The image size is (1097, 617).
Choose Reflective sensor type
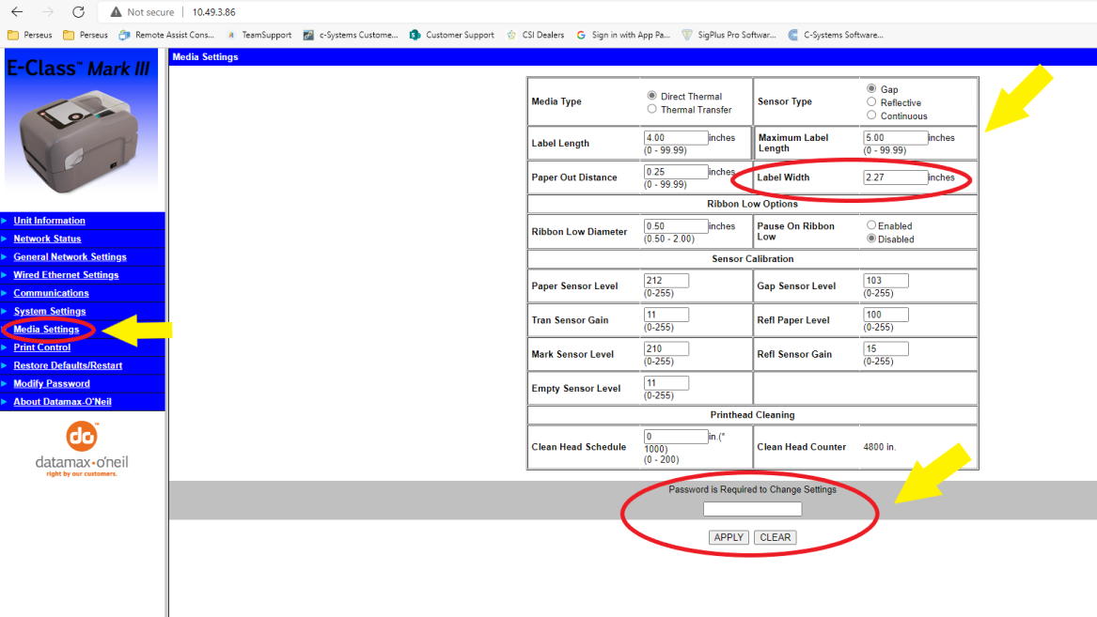pos(871,102)
